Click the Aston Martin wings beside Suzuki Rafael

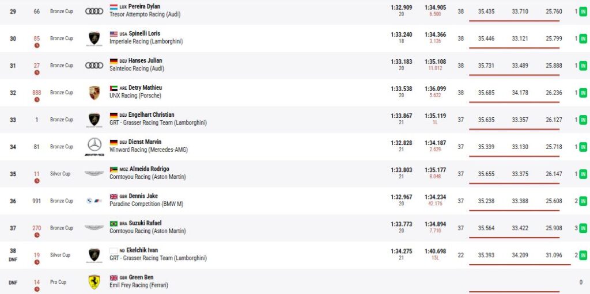tap(94, 228)
